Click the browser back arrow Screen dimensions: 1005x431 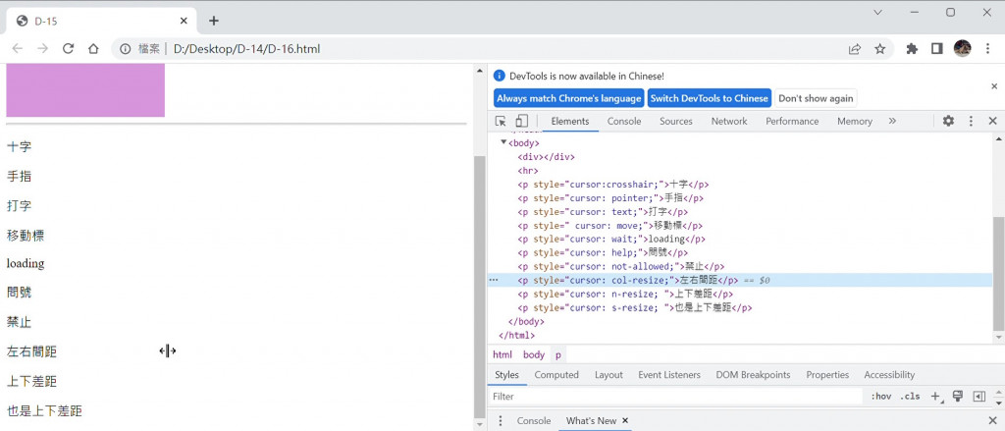(x=18, y=49)
